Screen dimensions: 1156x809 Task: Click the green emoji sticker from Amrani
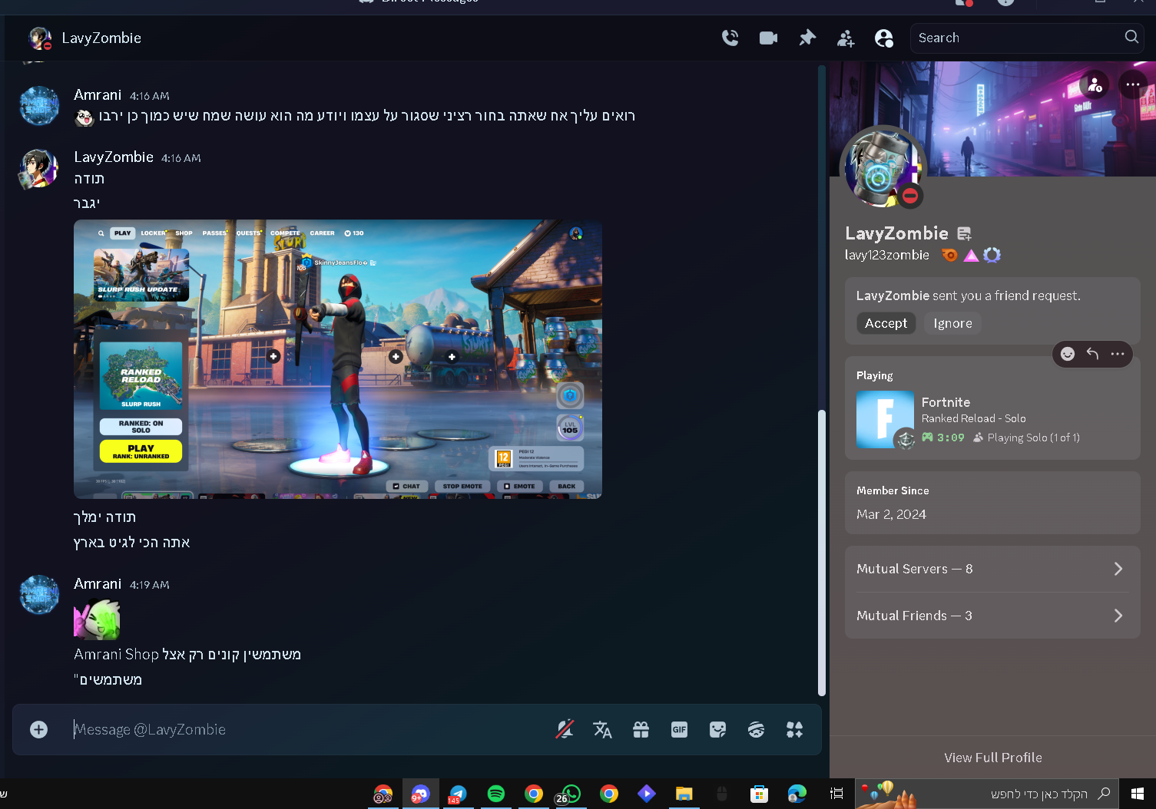97,619
